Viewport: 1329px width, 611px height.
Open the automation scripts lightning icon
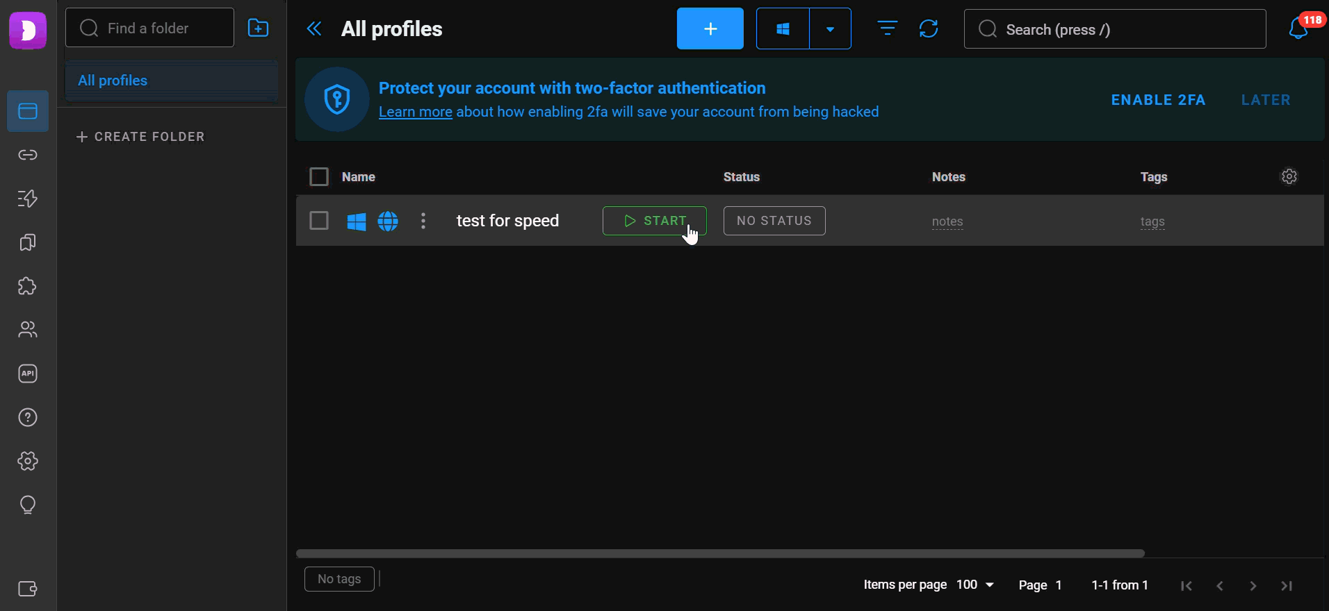28,199
